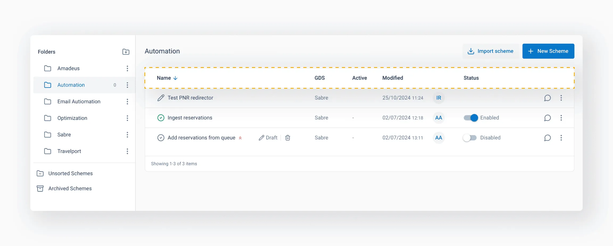The height and width of the screenshot is (246, 613).
Task: Click green check icon for Ingest reservations
Action: tap(161, 118)
